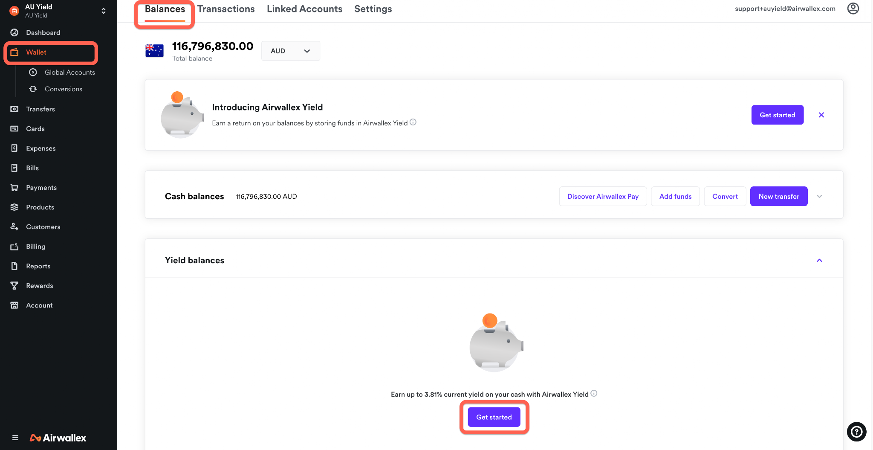Viewport: 873px width, 450px height.
Task: Collapse the Yield balances section chevron
Action: tap(819, 260)
